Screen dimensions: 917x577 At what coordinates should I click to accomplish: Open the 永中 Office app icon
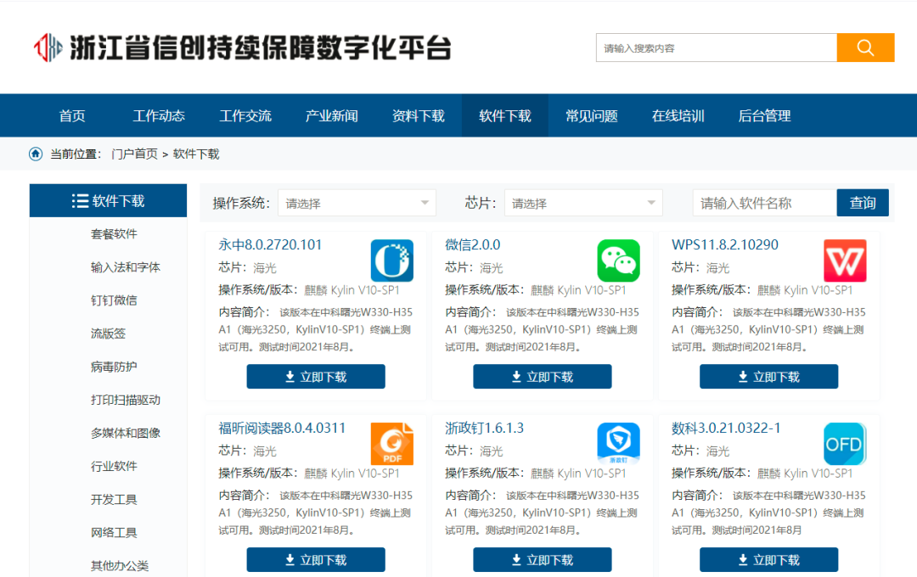pos(391,260)
